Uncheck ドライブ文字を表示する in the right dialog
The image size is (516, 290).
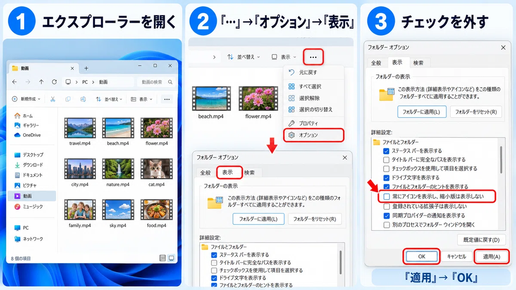[386, 177]
